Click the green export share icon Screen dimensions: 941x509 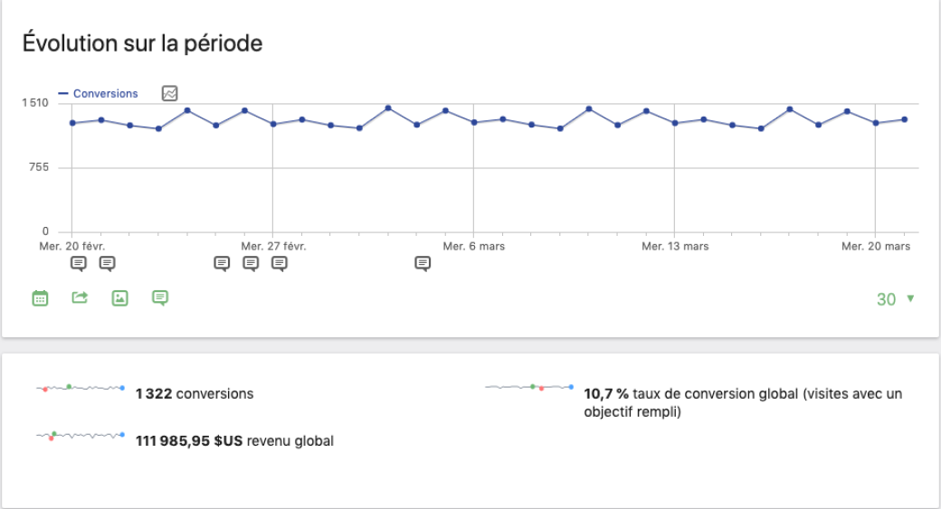[x=80, y=297]
